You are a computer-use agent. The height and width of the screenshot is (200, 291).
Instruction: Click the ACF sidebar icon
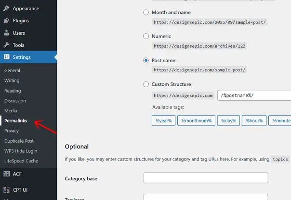[x=6, y=174]
